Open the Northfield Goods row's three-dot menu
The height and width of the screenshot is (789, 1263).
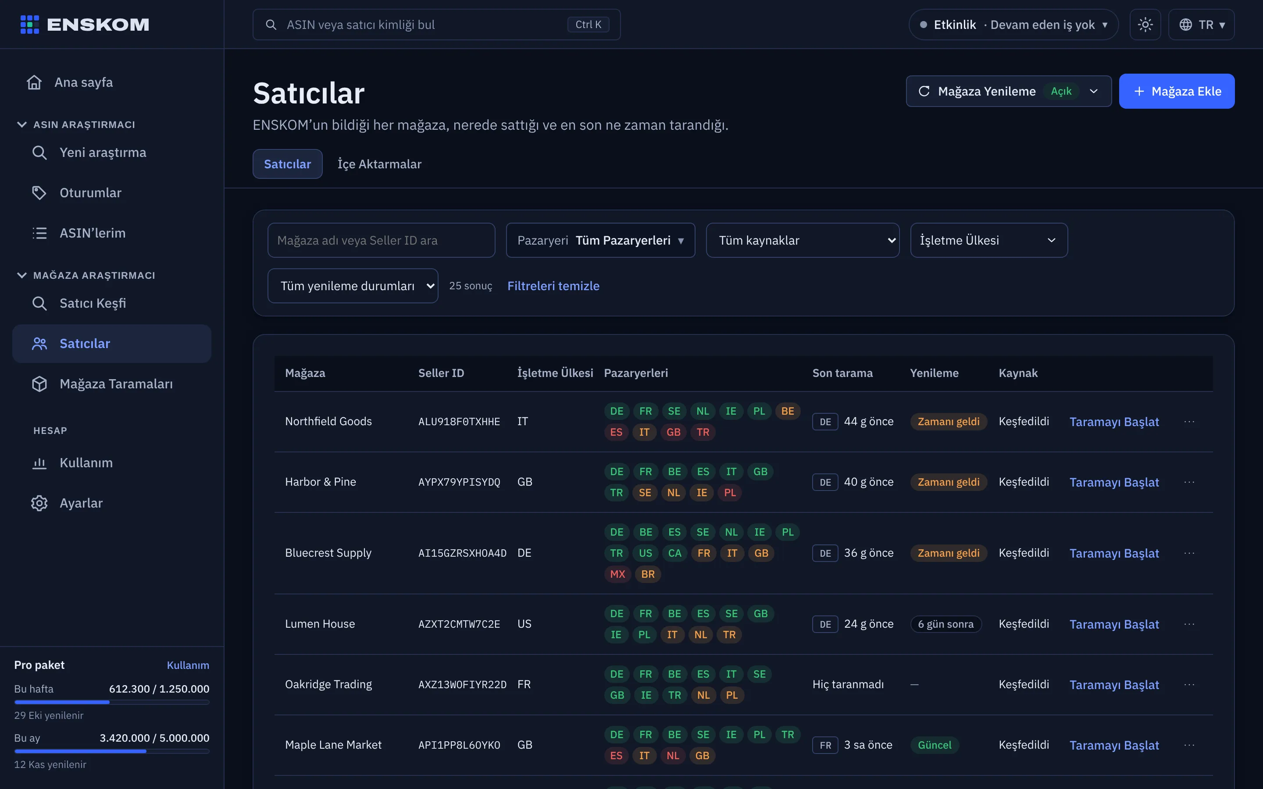point(1189,422)
